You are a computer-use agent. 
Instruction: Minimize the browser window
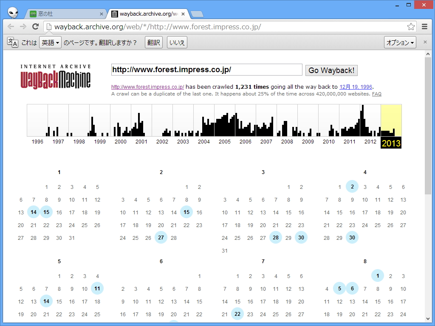397,5
